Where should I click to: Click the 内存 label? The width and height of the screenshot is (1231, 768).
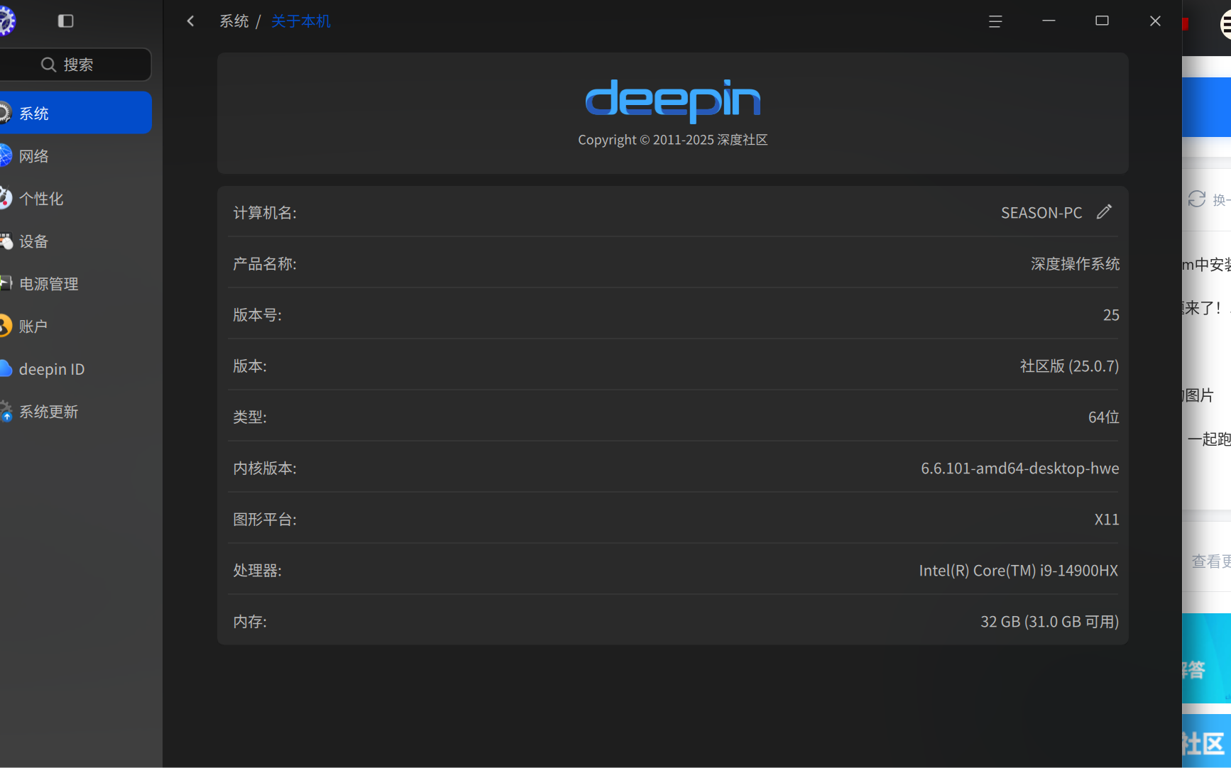250,622
